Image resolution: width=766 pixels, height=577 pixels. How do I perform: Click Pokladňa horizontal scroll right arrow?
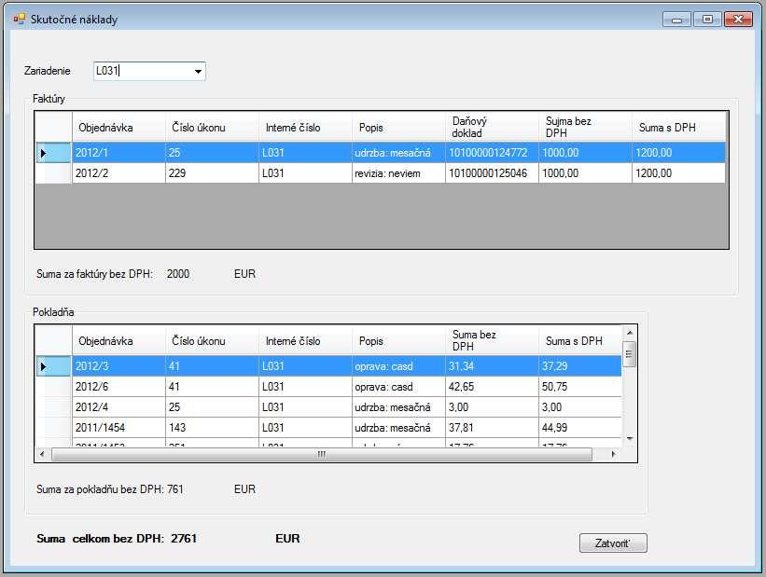pyautogui.click(x=614, y=455)
